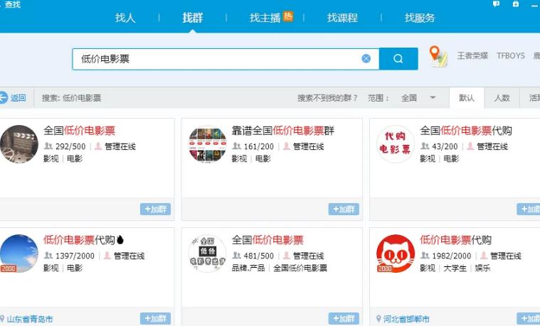The height and width of the screenshot is (326, 540).
Task: Select the 找课程 tab
Action: point(342,18)
